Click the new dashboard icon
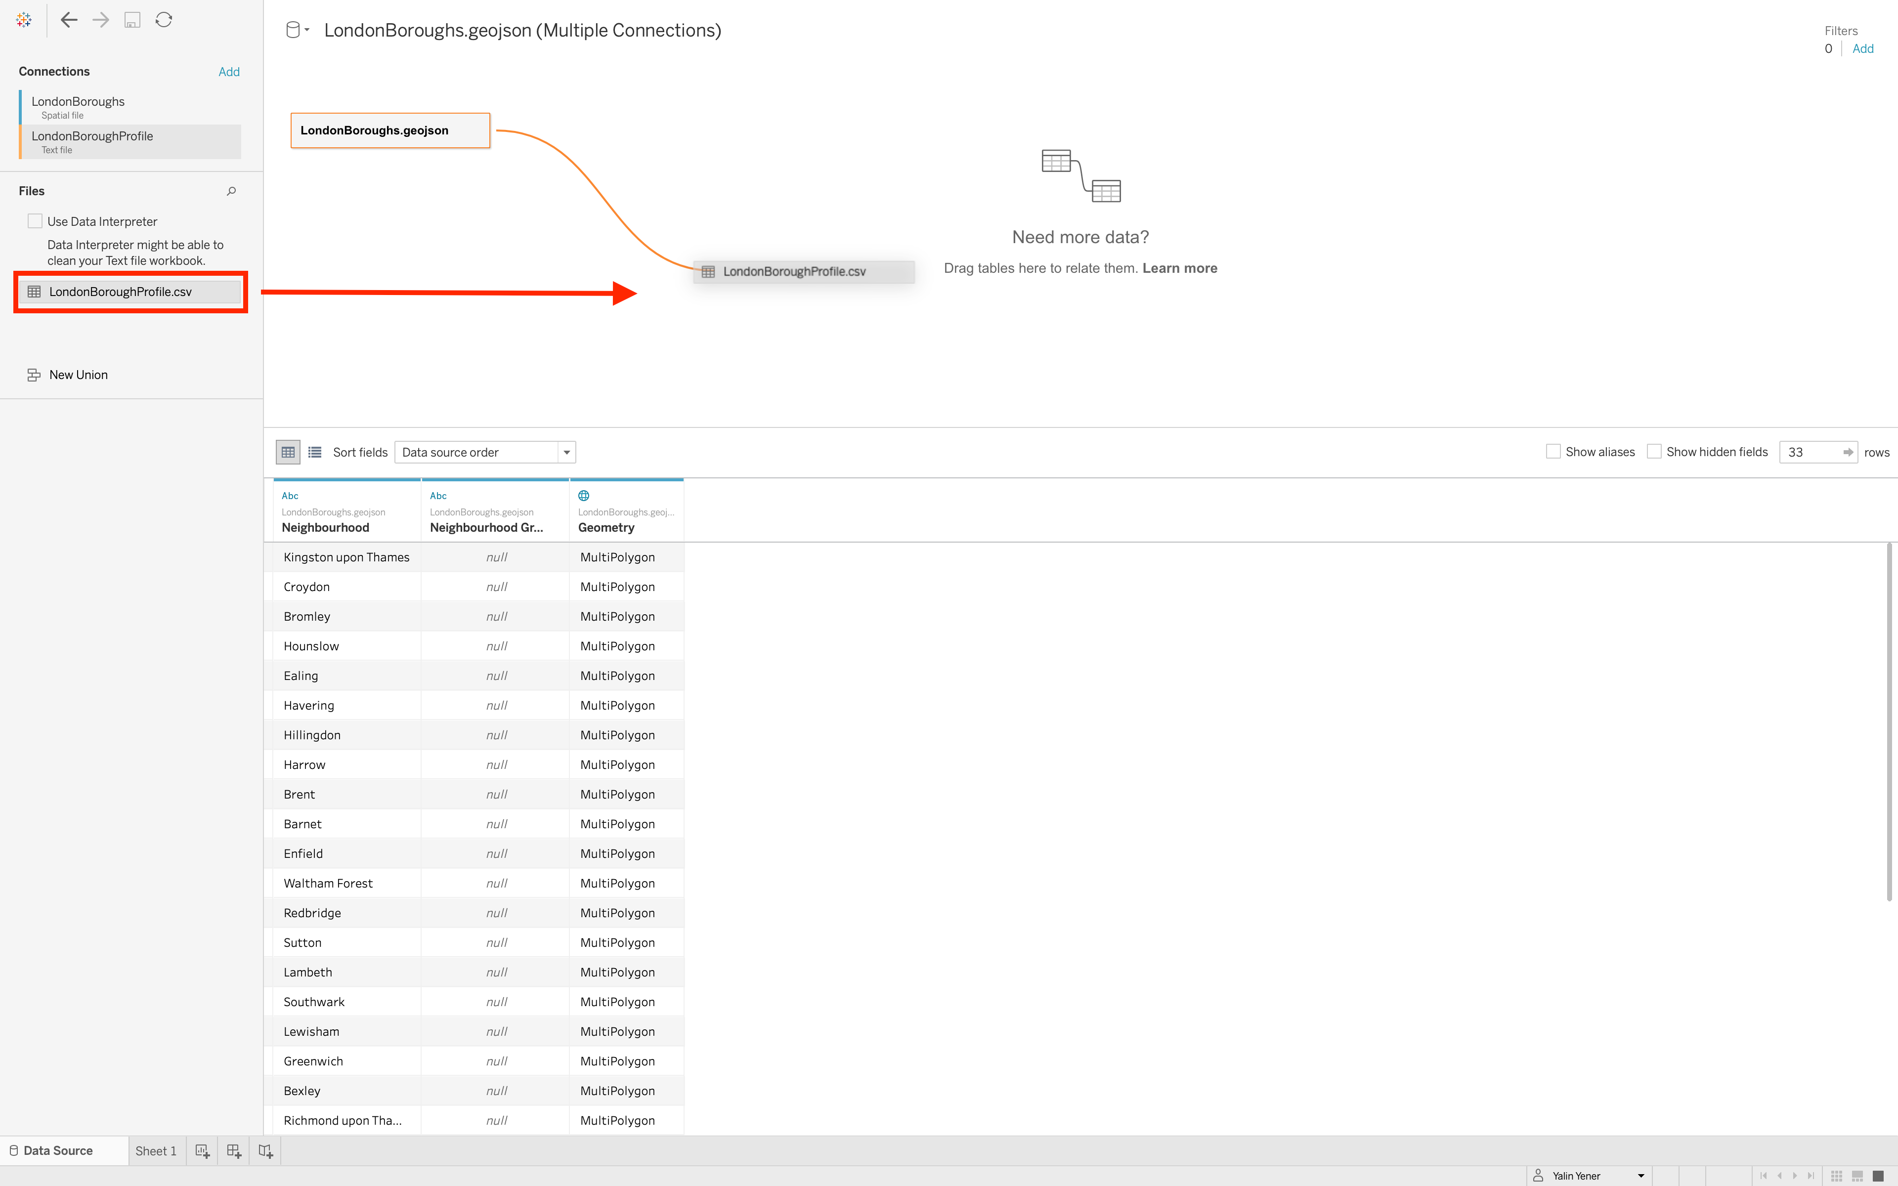Image resolution: width=1898 pixels, height=1186 pixels. click(x=234, y=1151)
